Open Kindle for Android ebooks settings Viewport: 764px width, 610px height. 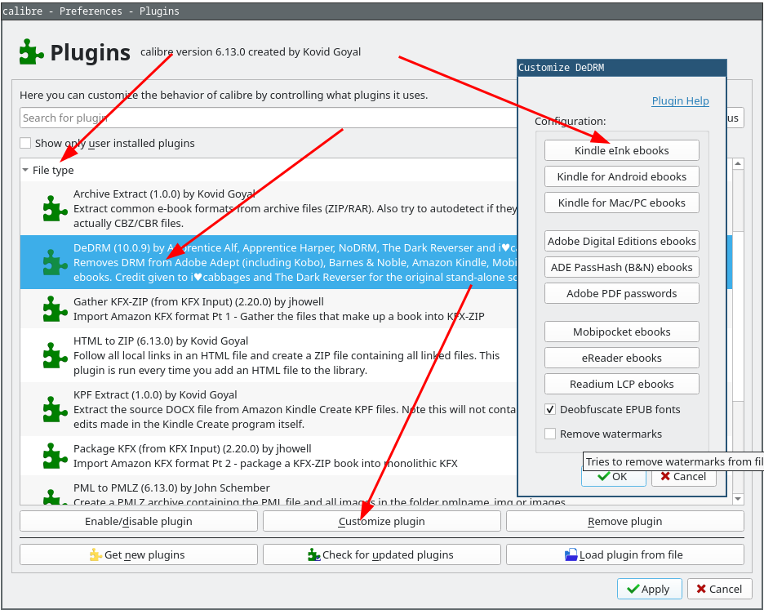622,176
